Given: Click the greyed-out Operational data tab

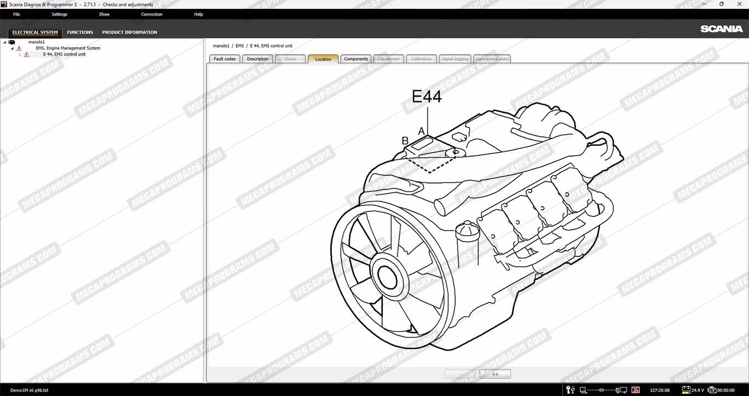Looking at the screenshot, I should click(x=492, y=59).
